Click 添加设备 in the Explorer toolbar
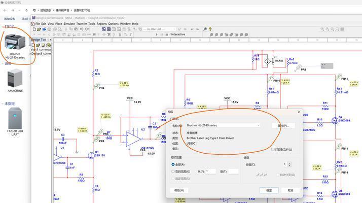Viewport: 362px width, 203px height. (x=9, y=19)
